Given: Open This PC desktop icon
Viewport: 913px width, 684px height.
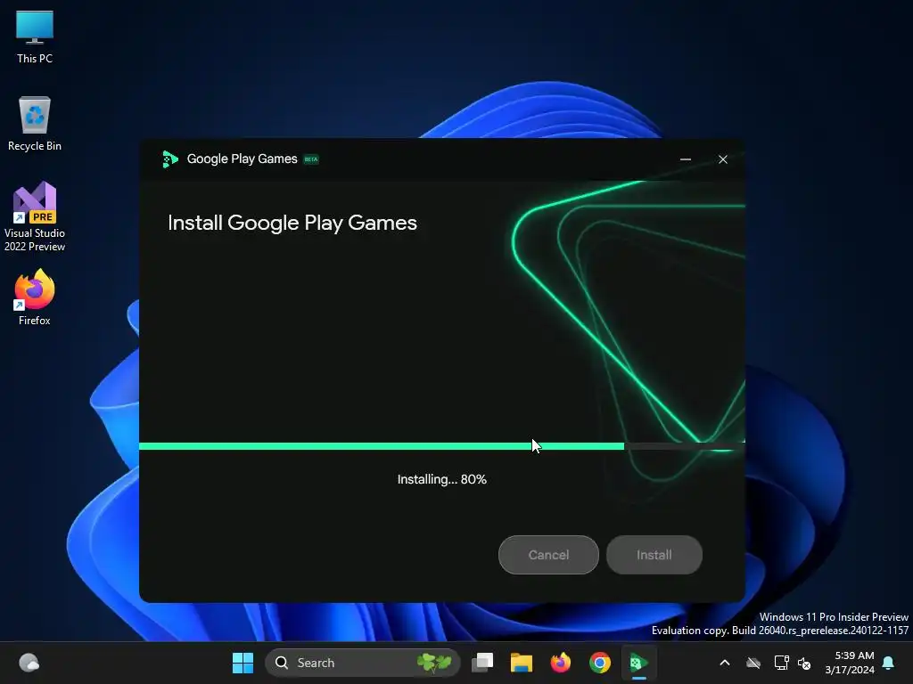Looking at the screenshot, I should (35, 37).
